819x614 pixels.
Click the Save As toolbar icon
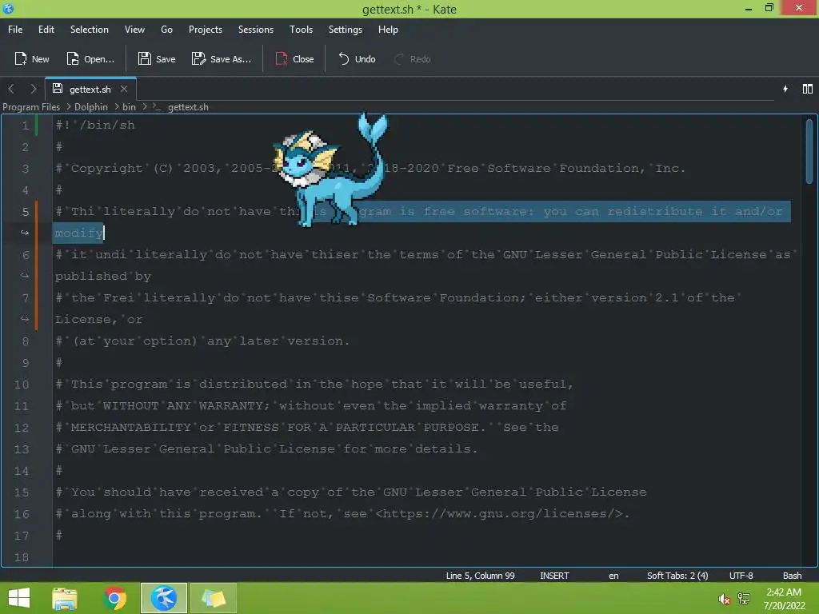[x=198, y=59]
